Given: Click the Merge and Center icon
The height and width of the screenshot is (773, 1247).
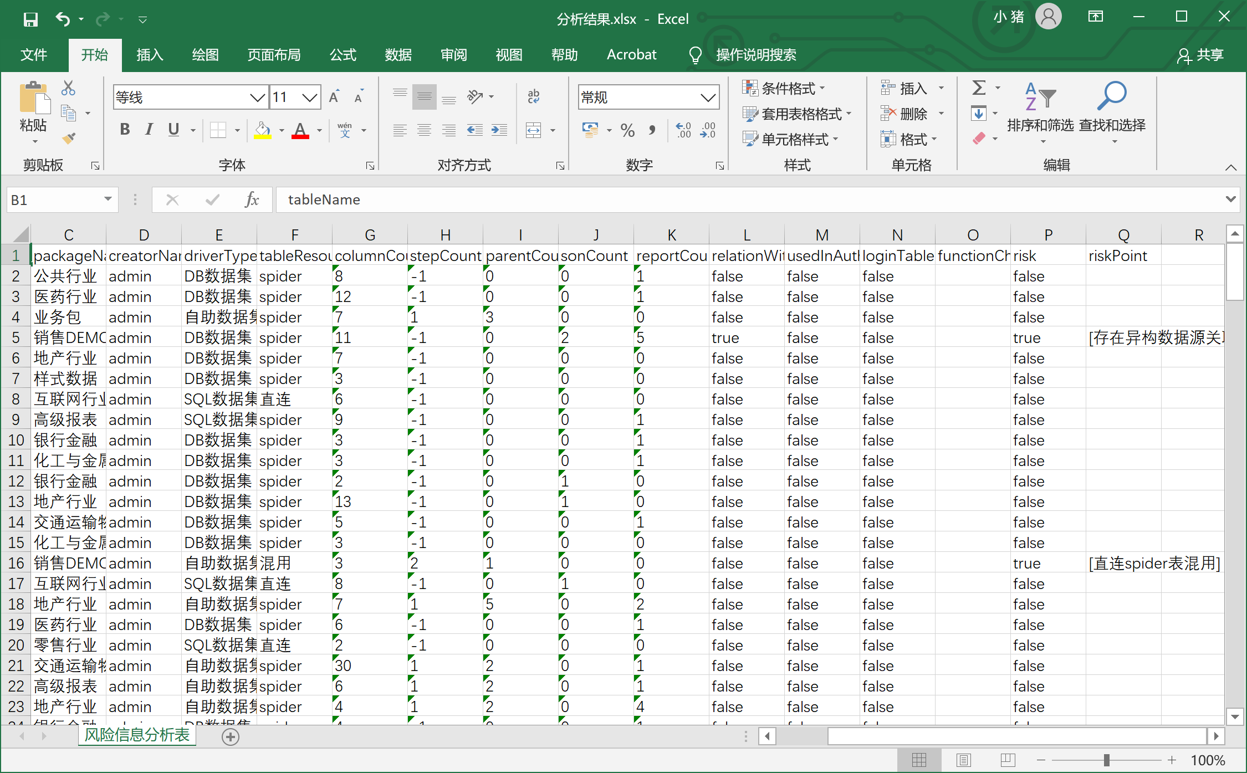Looking at the screenshot, I should coord(533,130).
